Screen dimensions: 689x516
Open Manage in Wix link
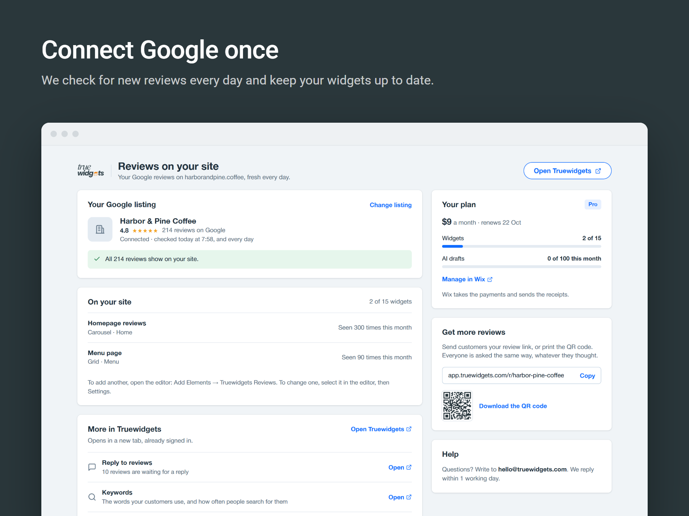[467, 279]
